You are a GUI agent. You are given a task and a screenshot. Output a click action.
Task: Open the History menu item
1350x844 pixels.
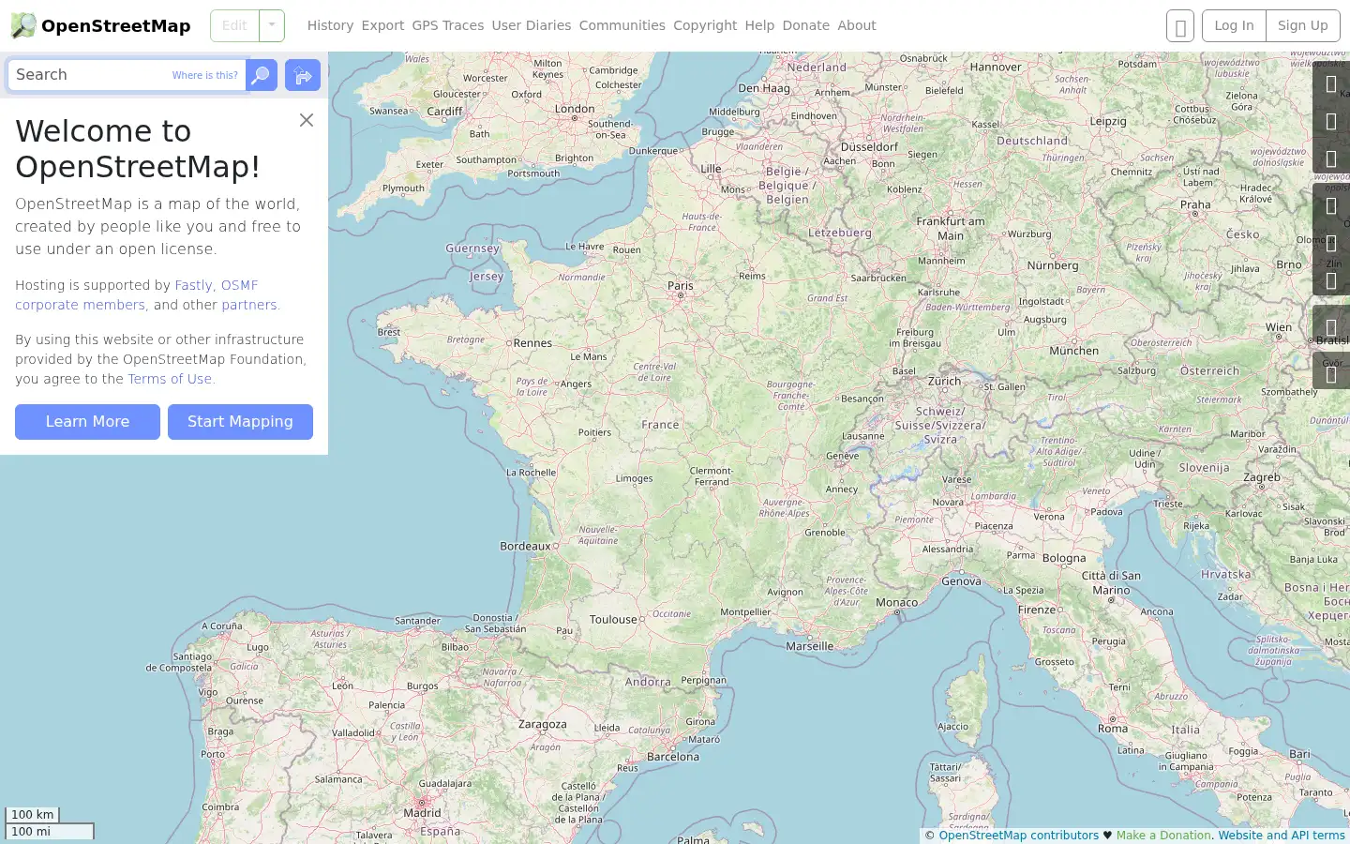click(330, 25)
